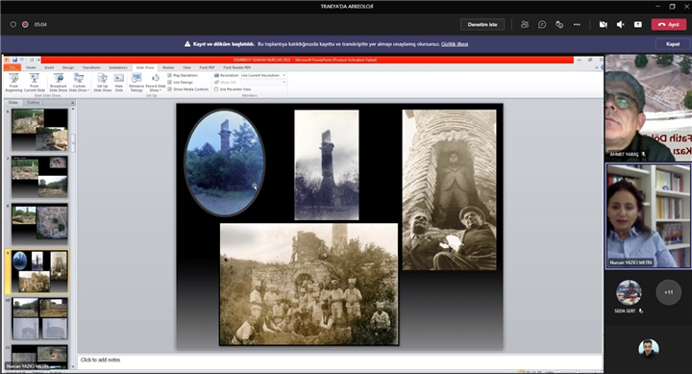Click Ahmet Yaraş video tile
This screenshot has width=692, height=374.
point(648,108)
